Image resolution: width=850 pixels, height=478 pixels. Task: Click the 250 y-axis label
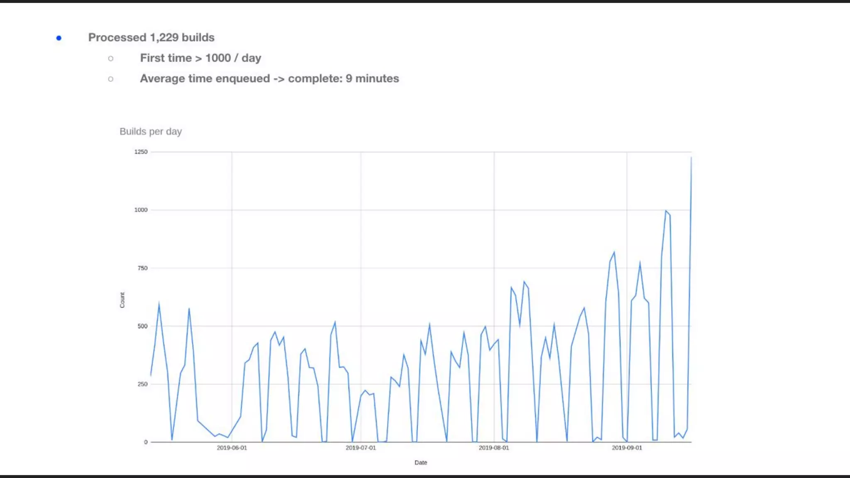coord(142,384)
